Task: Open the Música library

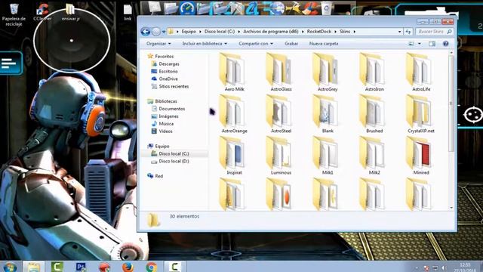Action: coord(166,124)
